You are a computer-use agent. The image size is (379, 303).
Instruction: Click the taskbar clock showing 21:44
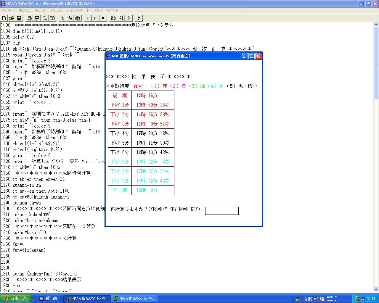click(x=371, y=299)
